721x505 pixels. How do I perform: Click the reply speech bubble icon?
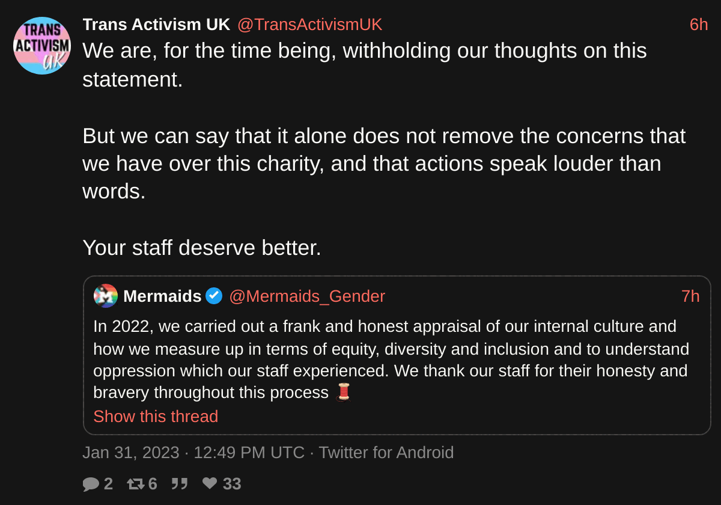tap(91, 484)
